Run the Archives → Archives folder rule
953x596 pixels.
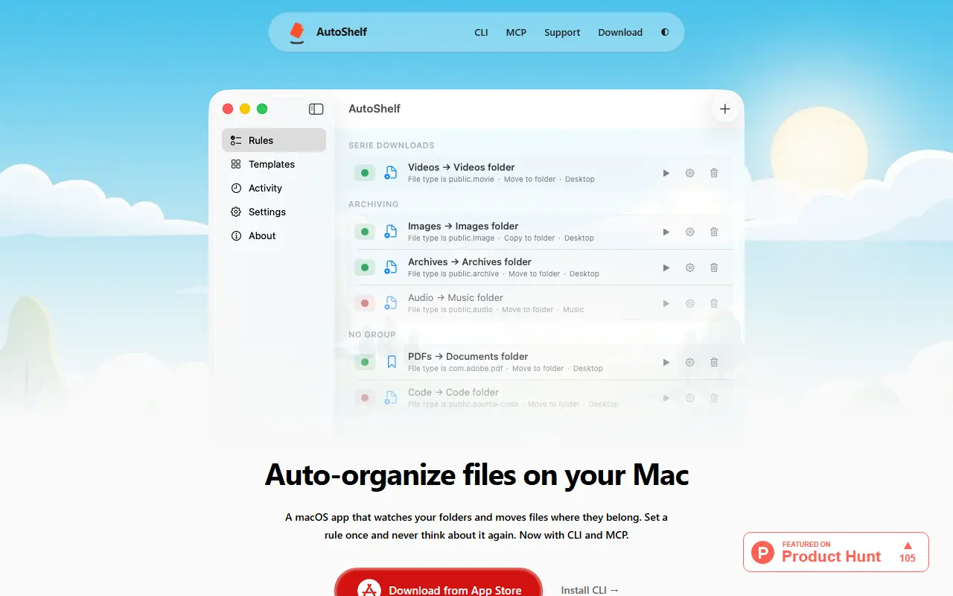[666, 267]
